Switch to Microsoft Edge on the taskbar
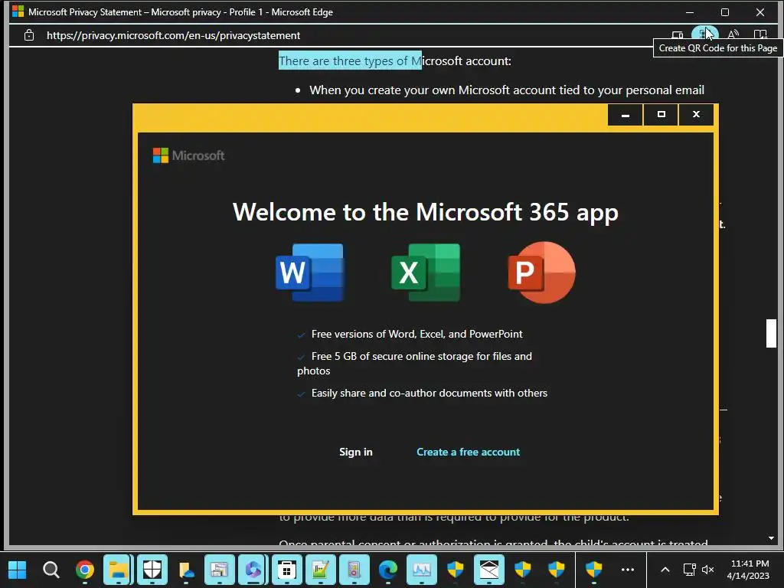784x588 pixels. point(388,570)
